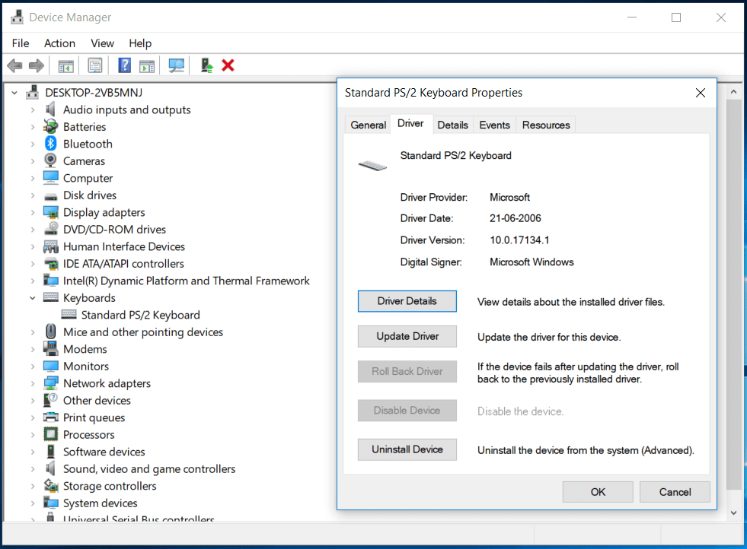The width and height of the screenshot is (747, 549).
Task: Click the scrollbar down arrow
Action: click(733, 513)
